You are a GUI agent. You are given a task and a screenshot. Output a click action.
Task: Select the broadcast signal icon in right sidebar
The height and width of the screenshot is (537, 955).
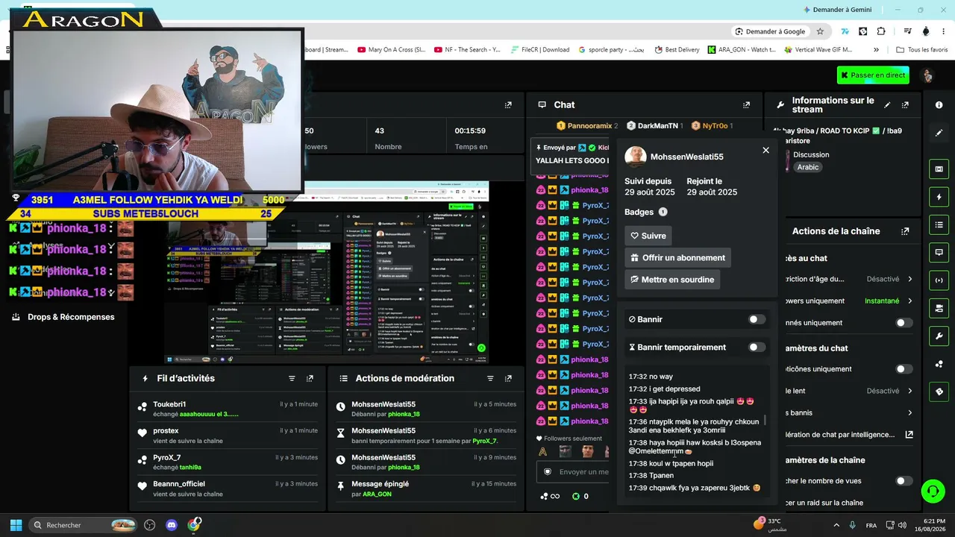click(x=939, y=280)
